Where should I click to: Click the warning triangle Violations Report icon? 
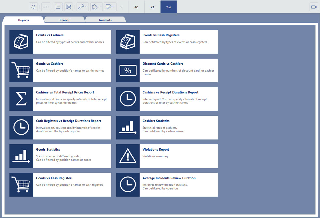coord(128,156)
